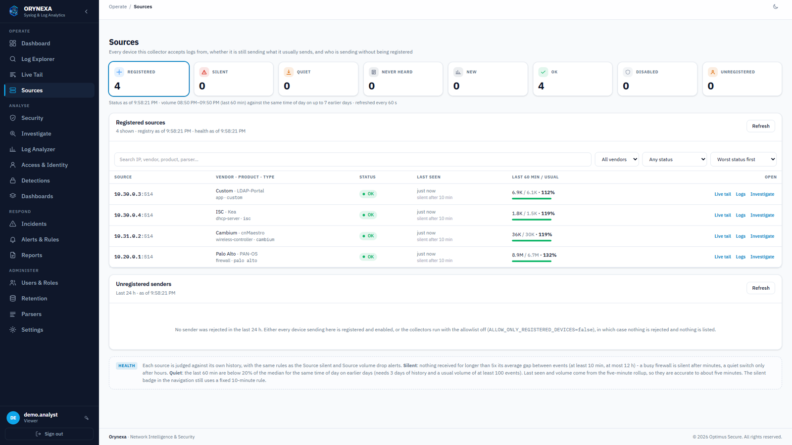The image size is (792, 445).
Task: Click the Dashboard grid icon in sidebar
Action: pos(13,44)
